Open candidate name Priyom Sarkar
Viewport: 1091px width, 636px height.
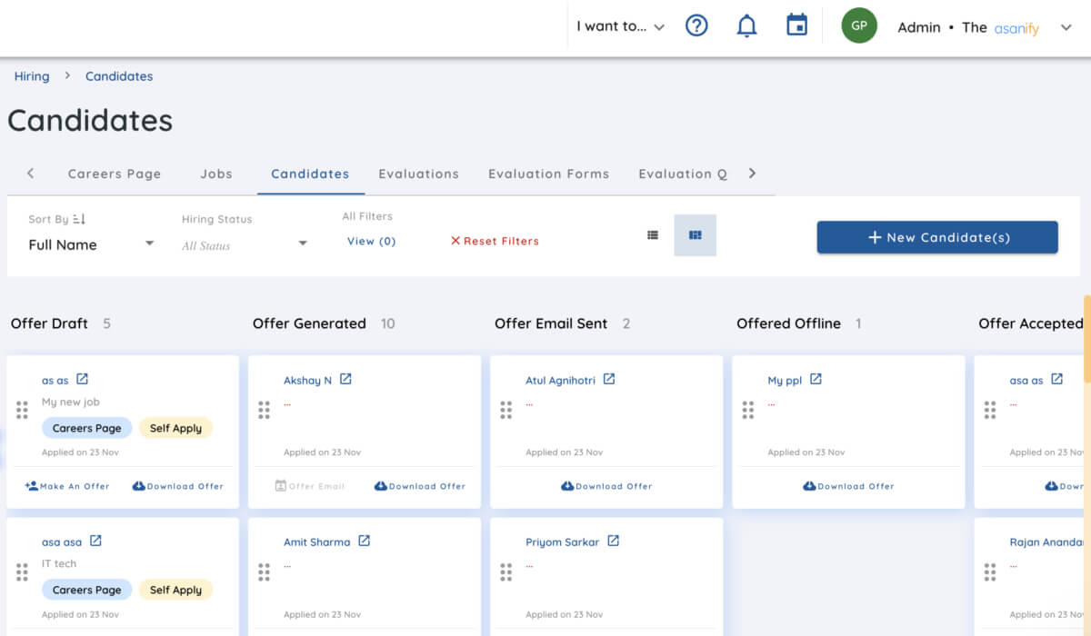pos(562,542)
